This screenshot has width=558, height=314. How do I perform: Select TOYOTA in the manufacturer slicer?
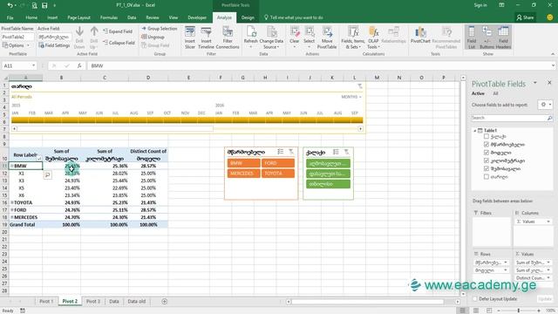278,174
